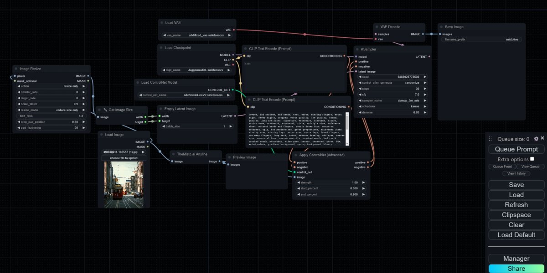Open the control_after_generate dropdown in KSampler
Screen dimensions: 547x273
click(393, 82)
